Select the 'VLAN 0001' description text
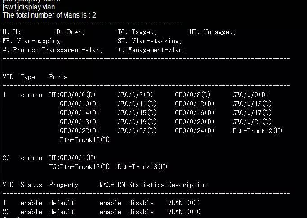307x218 pixels. pyautogui.click(x=184, y=203)
